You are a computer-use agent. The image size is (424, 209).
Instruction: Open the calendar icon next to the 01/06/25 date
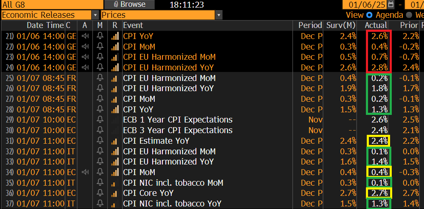click(391, 4)
